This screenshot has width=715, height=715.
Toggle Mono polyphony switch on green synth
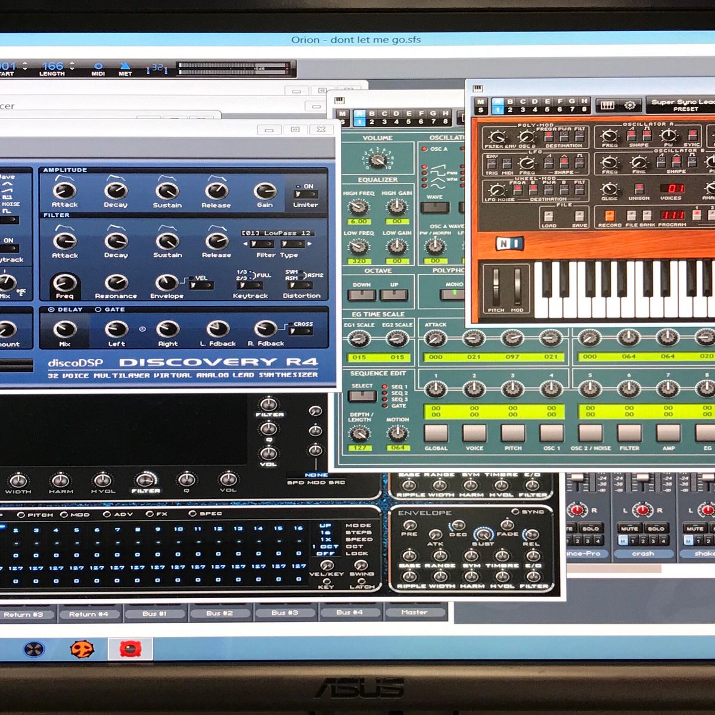tap(455, 294)
